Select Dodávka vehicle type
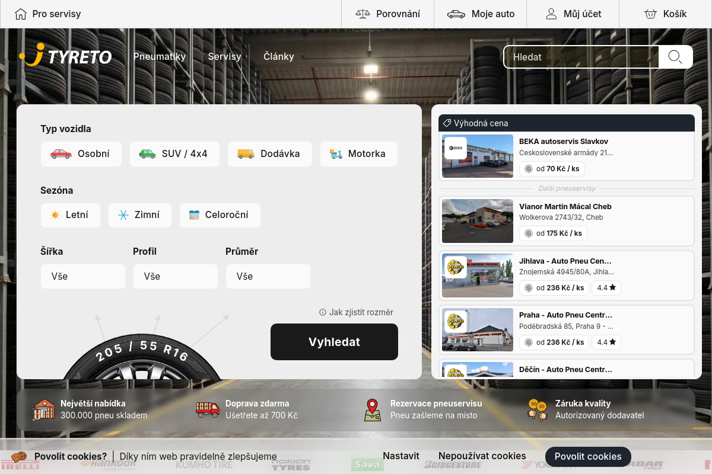The width and height of the screenshot is (712, 474). pos(270,154)
